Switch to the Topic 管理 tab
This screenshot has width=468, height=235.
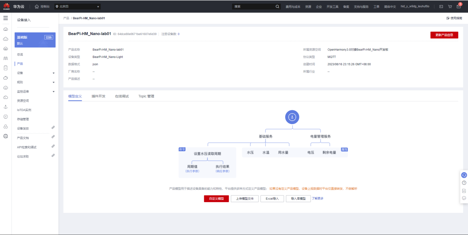[146, 96]
